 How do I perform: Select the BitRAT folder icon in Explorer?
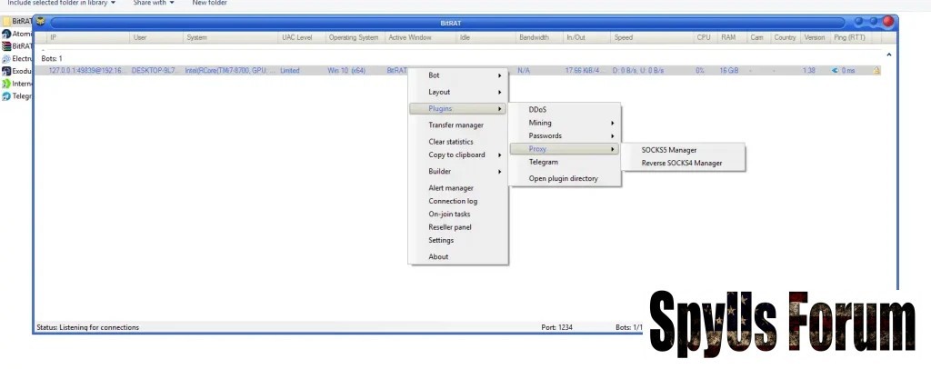click(6, 21)
